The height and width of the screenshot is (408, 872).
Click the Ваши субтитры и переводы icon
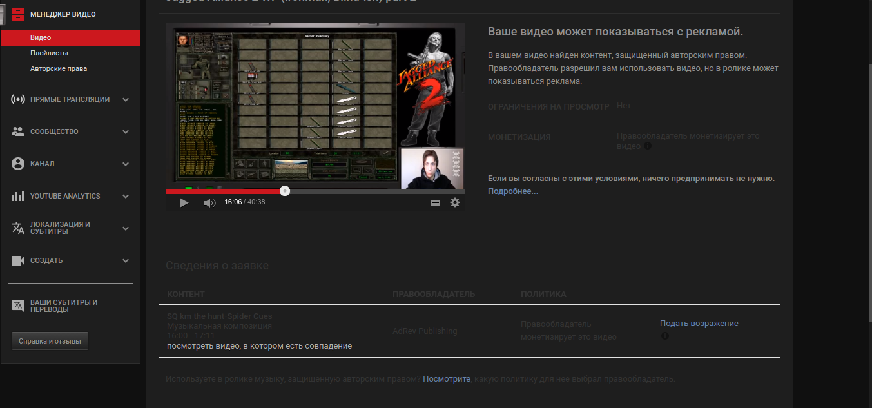[x=17, y=305]
